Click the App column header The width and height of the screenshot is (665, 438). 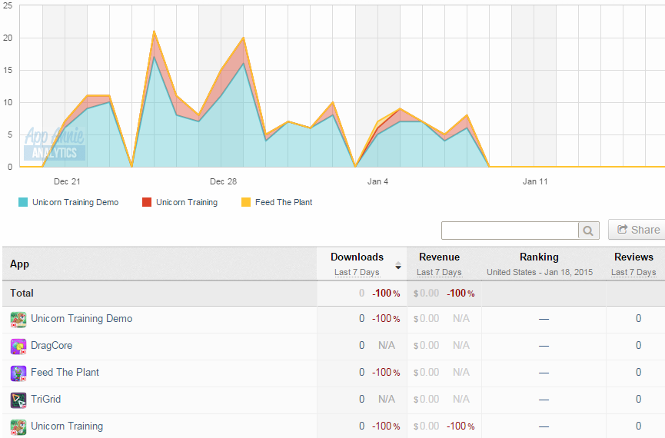pyautogui.click(x=19, y=264)
